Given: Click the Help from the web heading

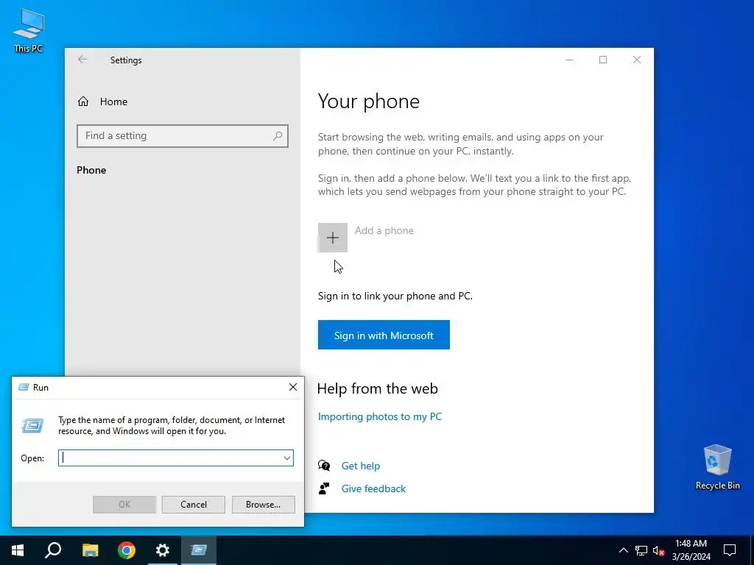Looking at the screenshot, I should [378, 388].
